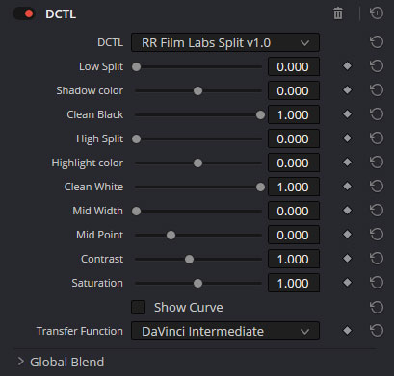Reset the Show Curve option

pos(377,307)
